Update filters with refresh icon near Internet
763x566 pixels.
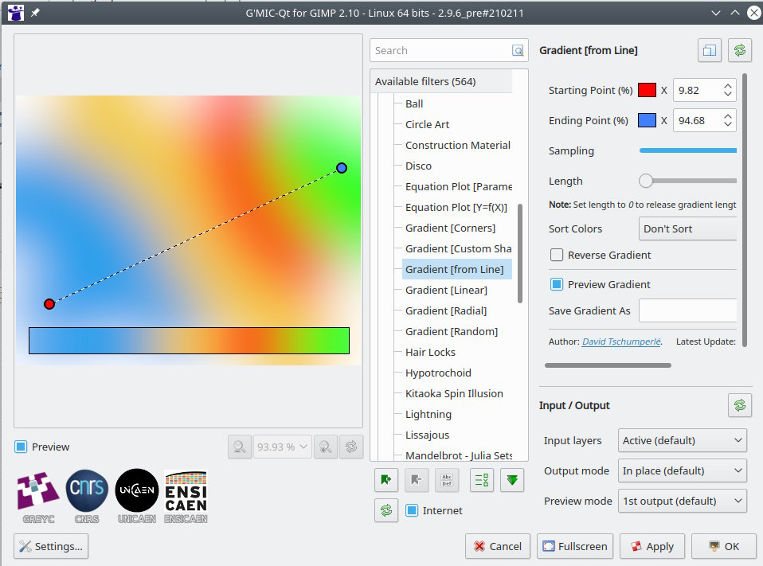(x=386, y=510)
